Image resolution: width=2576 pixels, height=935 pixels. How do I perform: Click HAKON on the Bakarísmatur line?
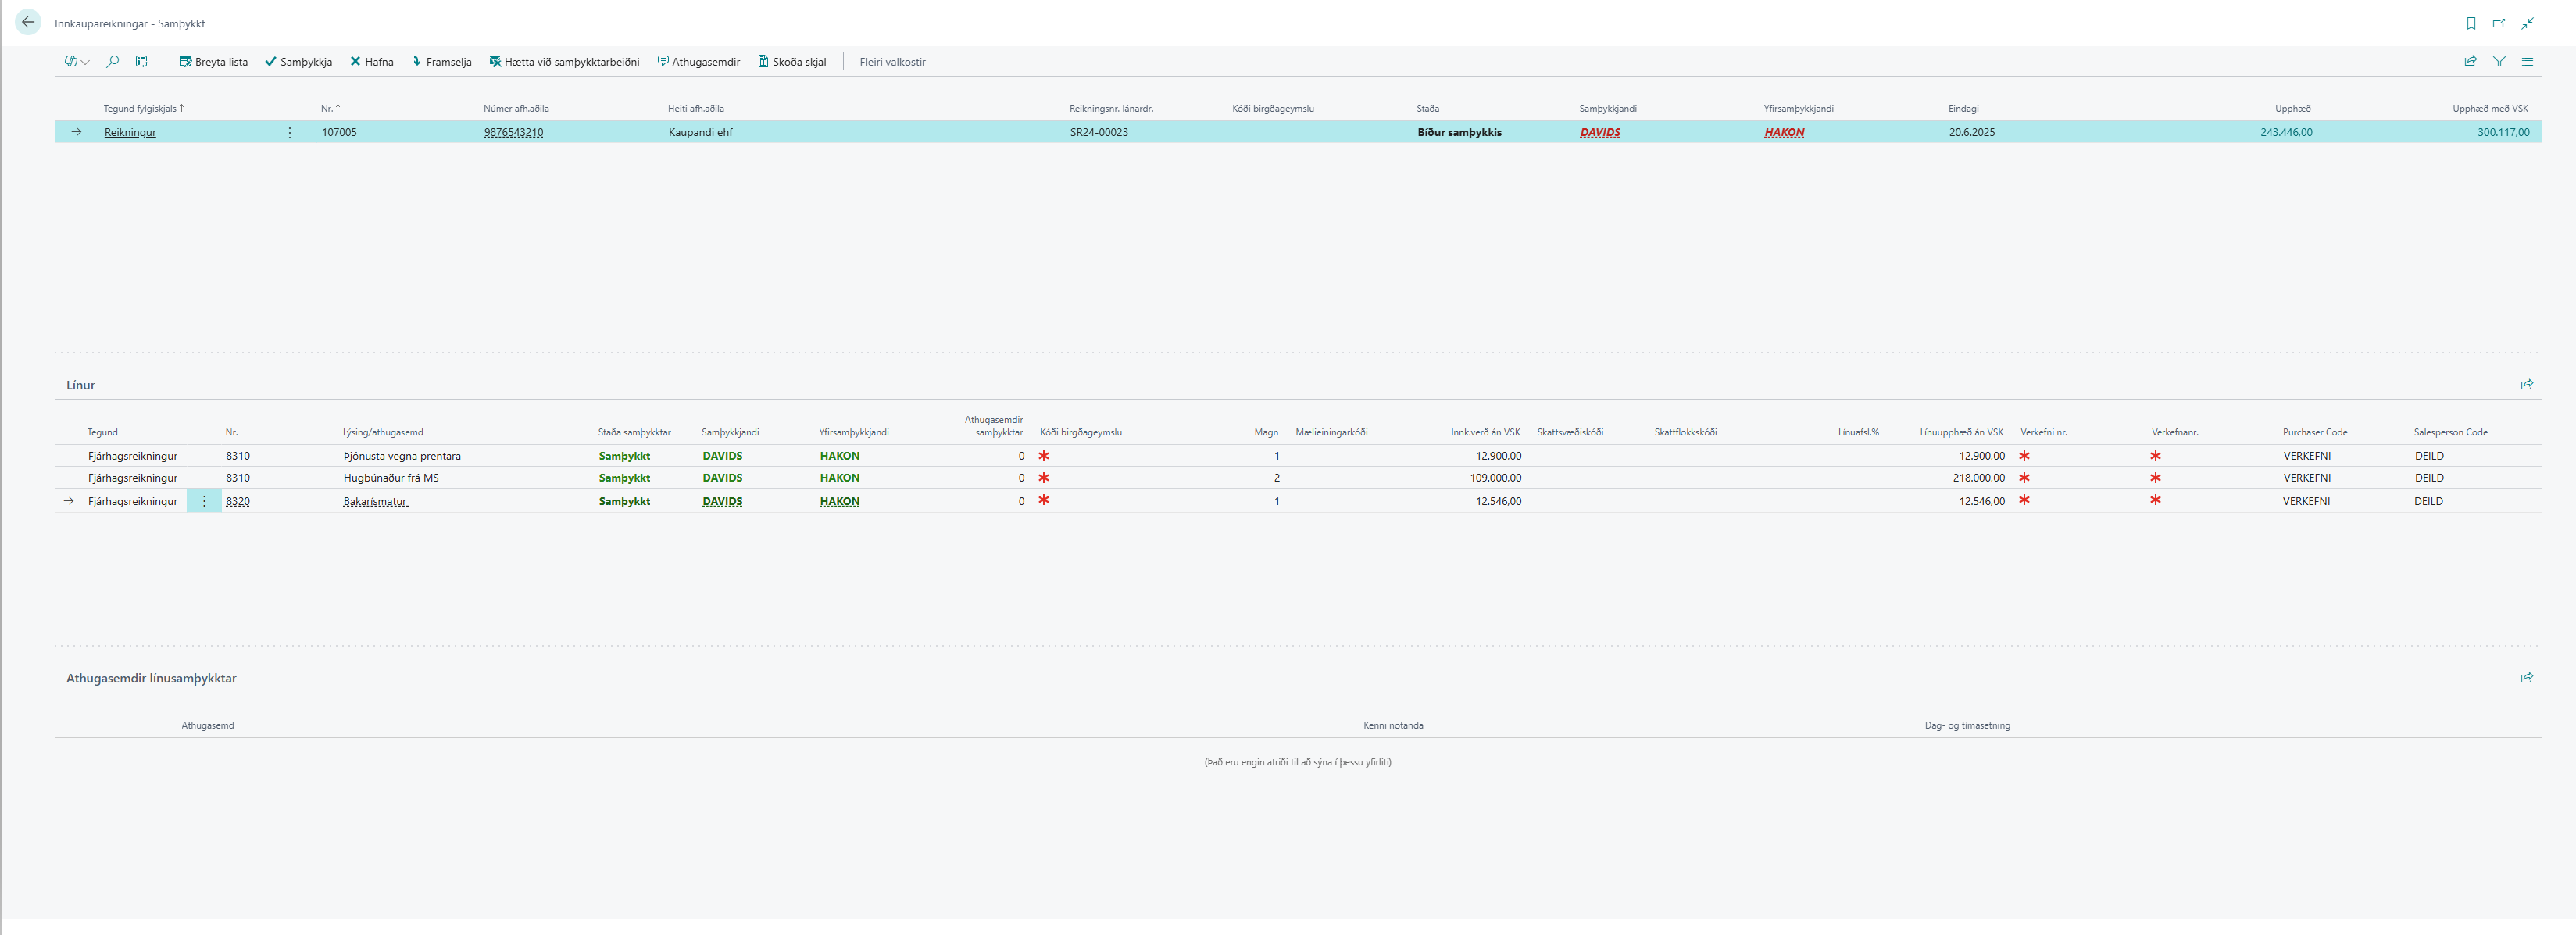pyautogui.click(x=839, y=500)
